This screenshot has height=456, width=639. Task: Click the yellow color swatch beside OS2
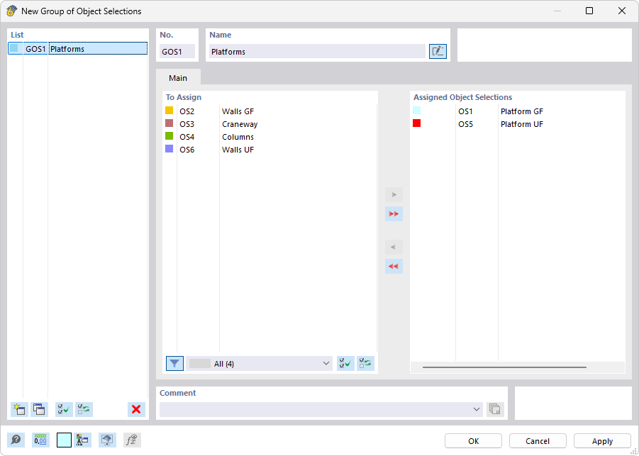pos(170,111)
